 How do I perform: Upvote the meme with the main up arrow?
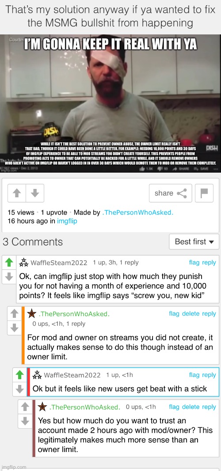click(17, 193)
